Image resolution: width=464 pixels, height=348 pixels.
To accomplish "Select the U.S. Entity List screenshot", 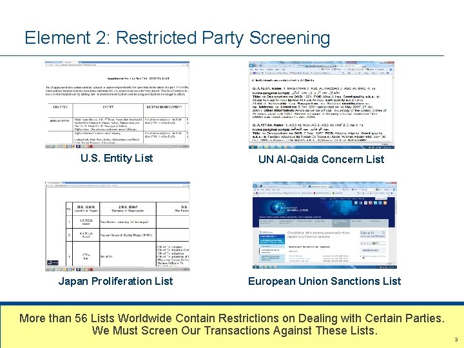I will pos(117,105).
